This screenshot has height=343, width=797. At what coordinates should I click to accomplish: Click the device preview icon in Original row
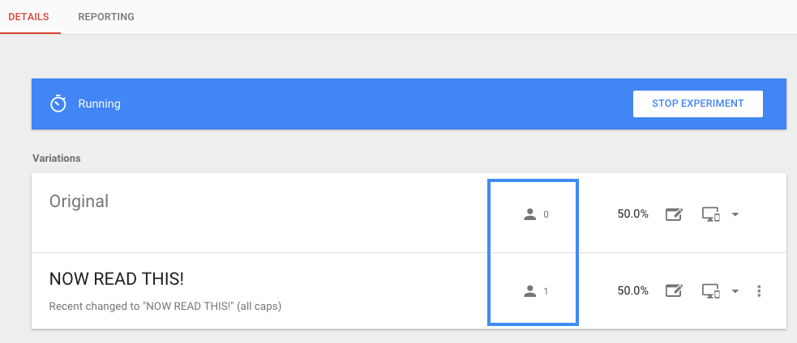pos(711,214)
